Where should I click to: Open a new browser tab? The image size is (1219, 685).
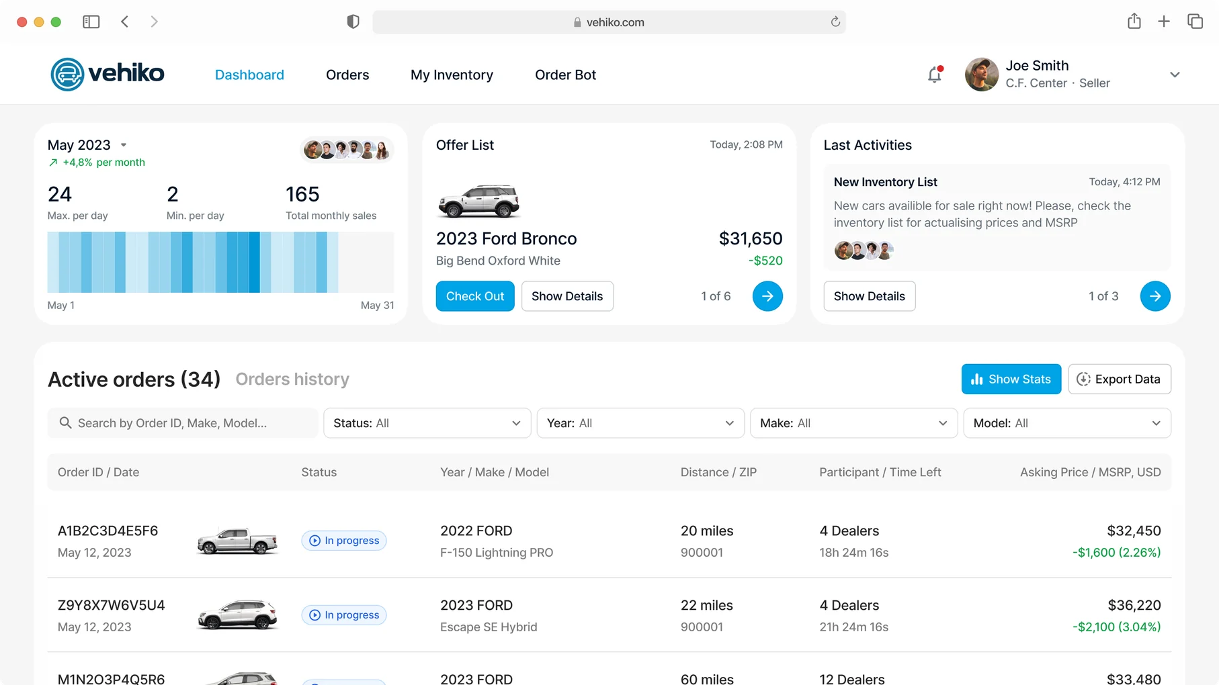[x=1164, y=21]
